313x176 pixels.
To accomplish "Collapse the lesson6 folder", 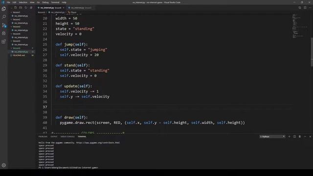I will tap(11, 48).
